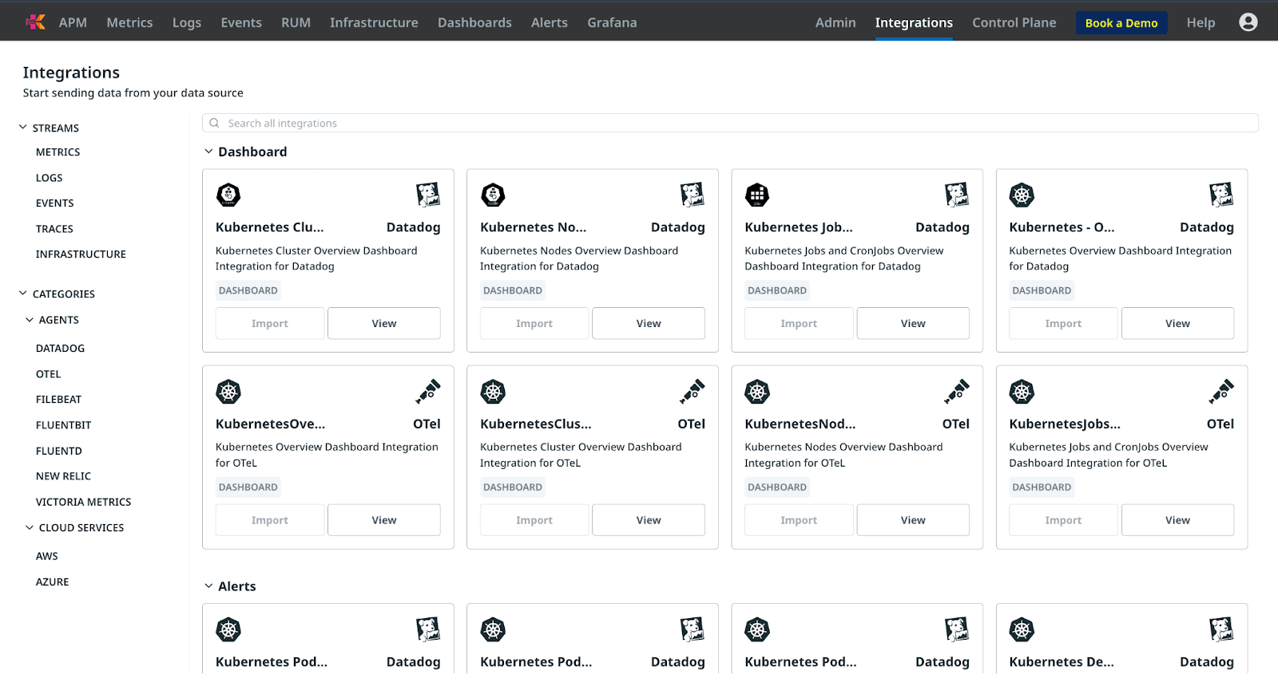The height and width of the screenshot is (694, 1278).
Task: Click Datadog logo on Kubernetes Clu... card
Action: click(x=428, y=195)
